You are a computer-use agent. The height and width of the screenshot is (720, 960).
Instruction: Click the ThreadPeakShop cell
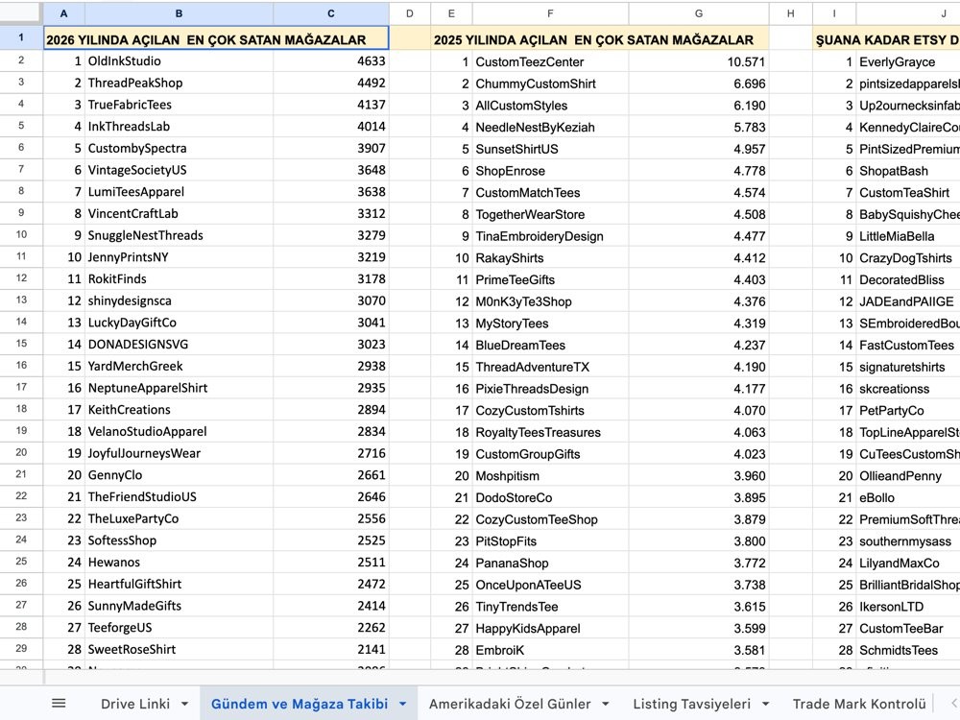(x=179, y=83)
